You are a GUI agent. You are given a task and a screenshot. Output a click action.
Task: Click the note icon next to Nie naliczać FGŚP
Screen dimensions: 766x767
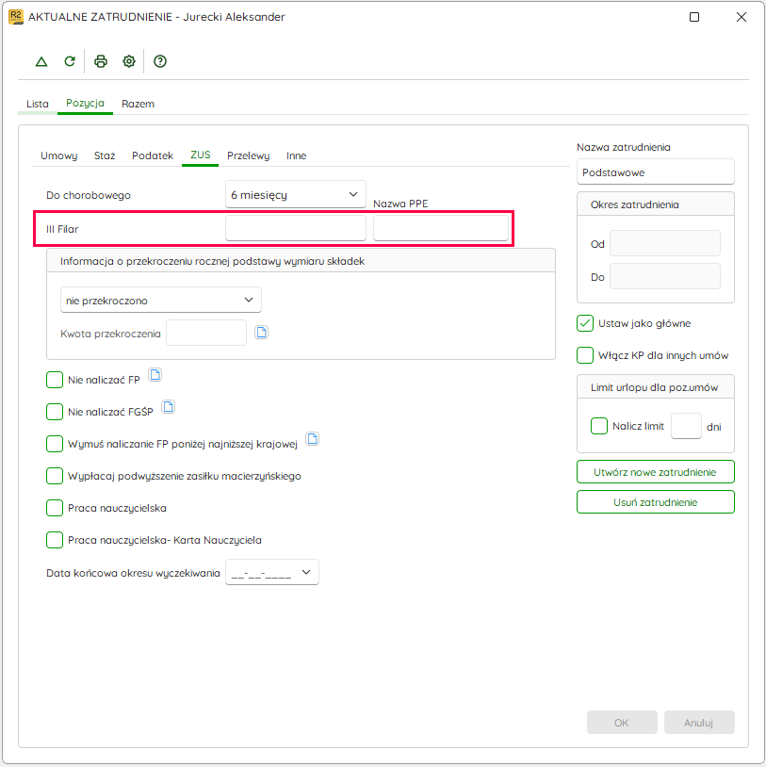[169, 407]
